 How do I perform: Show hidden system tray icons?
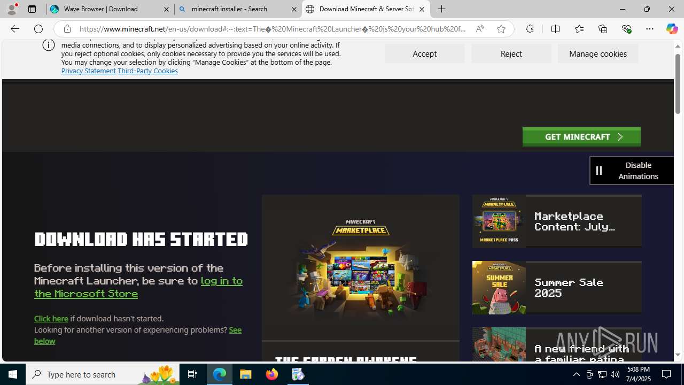(576, 374)
